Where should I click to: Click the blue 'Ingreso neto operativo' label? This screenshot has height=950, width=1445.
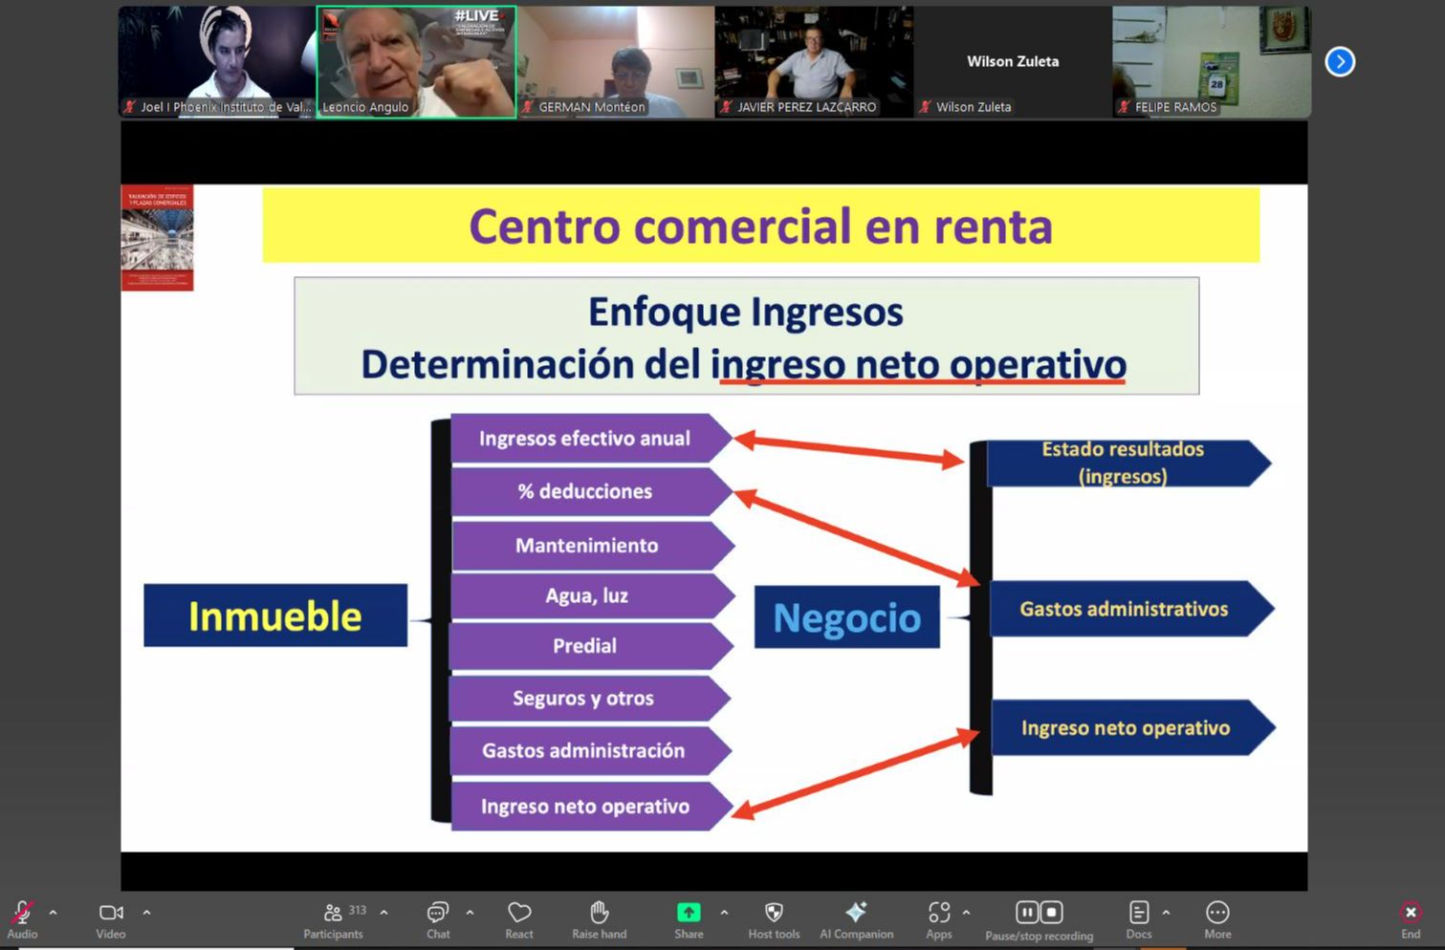tap(1126, 728)
